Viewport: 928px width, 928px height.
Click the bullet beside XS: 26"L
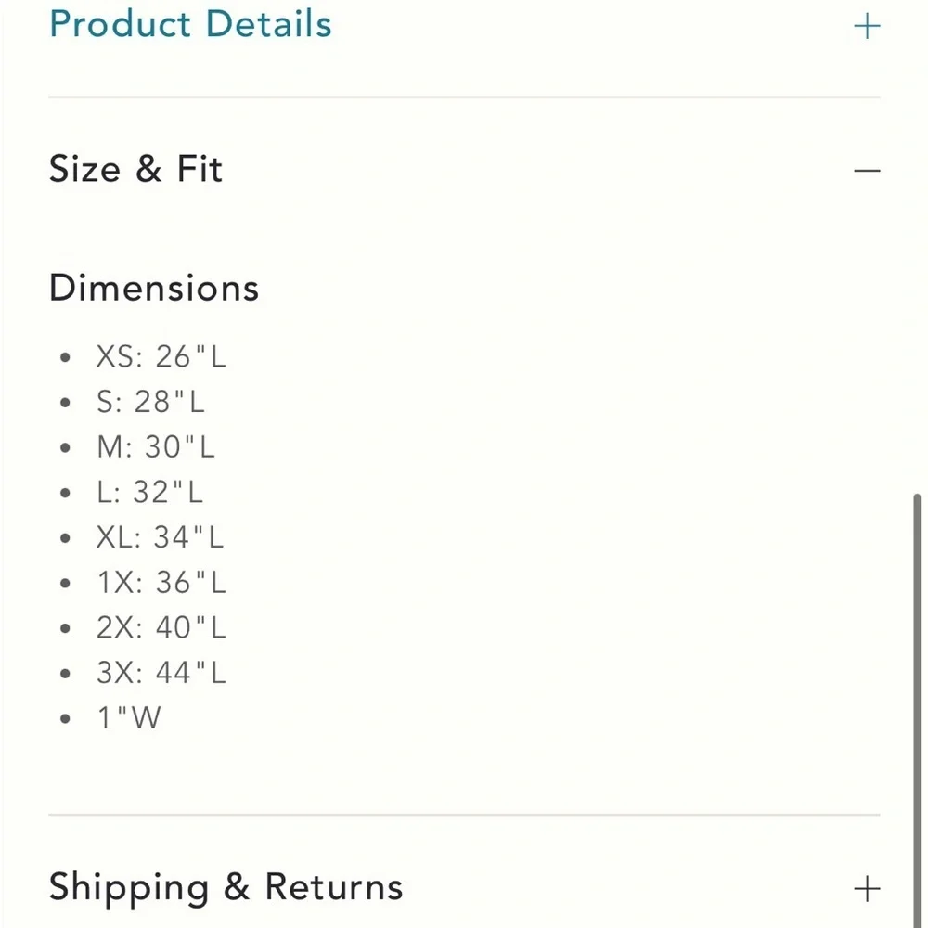point(65,357)
